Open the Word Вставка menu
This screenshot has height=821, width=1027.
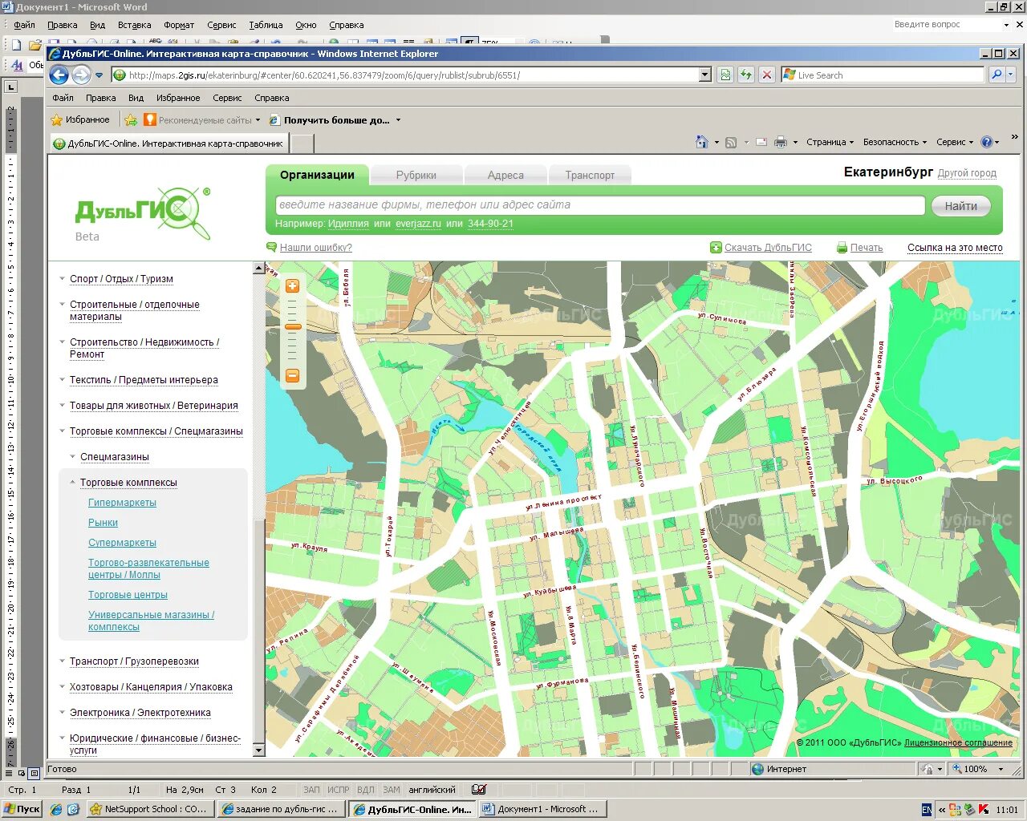pyautogui.click(x=134, y=25)
